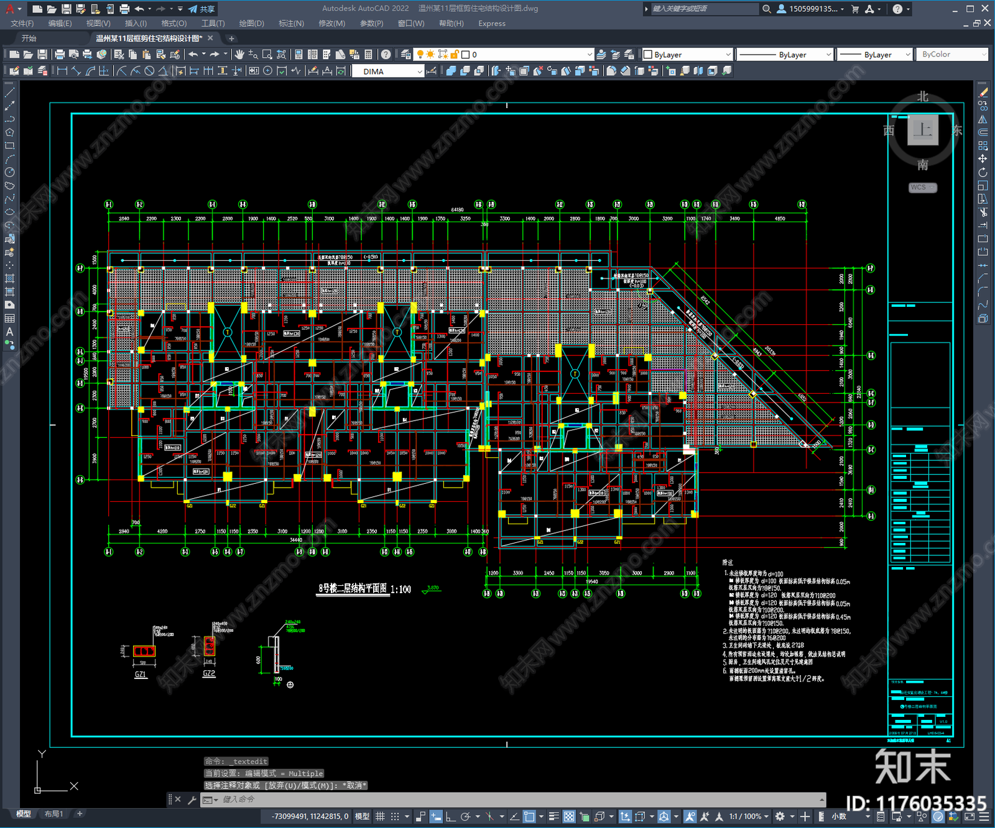The image size is (995, 828).
Task: Expand the ByLayer lineweight dropdown
Action: [875, 55]
